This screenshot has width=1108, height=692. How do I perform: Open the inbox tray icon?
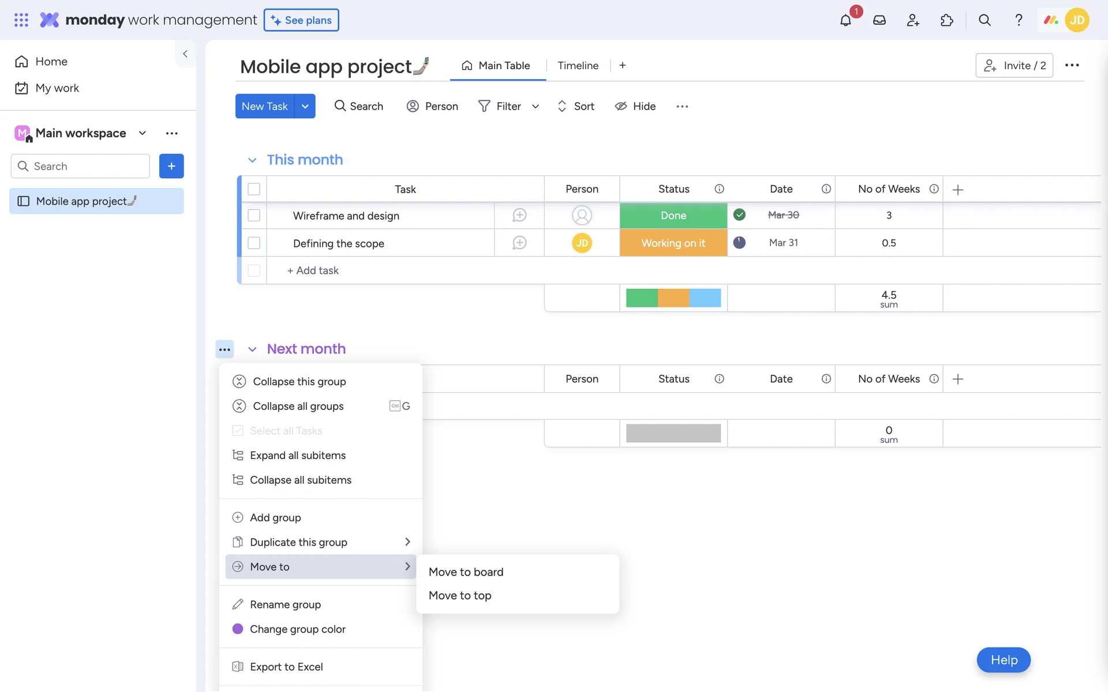coord(879,20)
